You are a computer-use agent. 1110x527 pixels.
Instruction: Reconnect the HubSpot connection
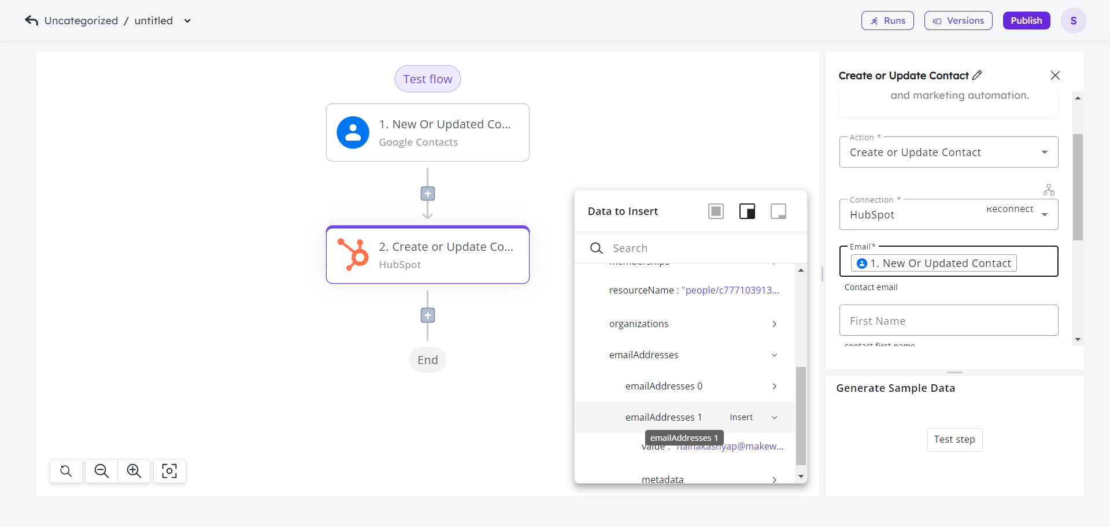point(1009,209)
